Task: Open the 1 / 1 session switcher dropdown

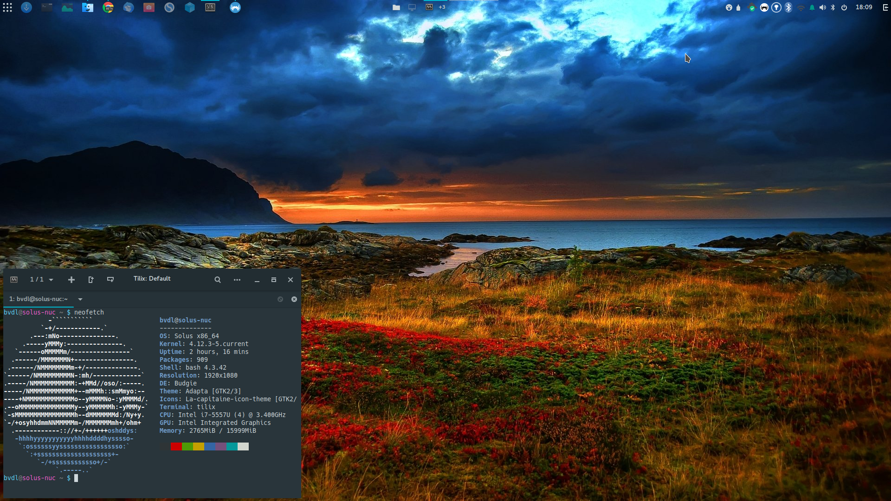Action: click(41, 280)
